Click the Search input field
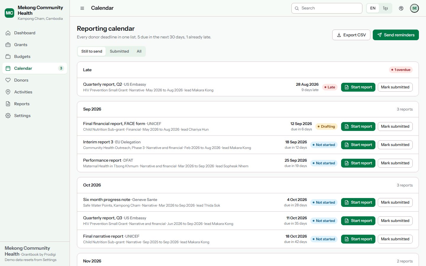Viewport: 426px width, 266px height. 327,8
